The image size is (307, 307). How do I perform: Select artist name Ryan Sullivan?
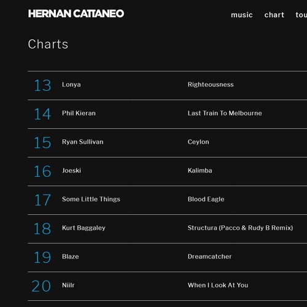83,142
